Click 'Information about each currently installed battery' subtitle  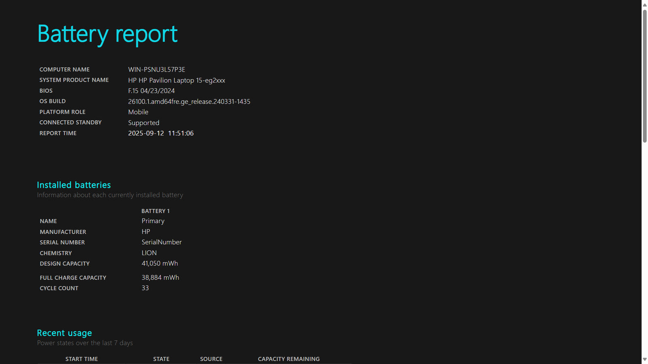[110, 195]
